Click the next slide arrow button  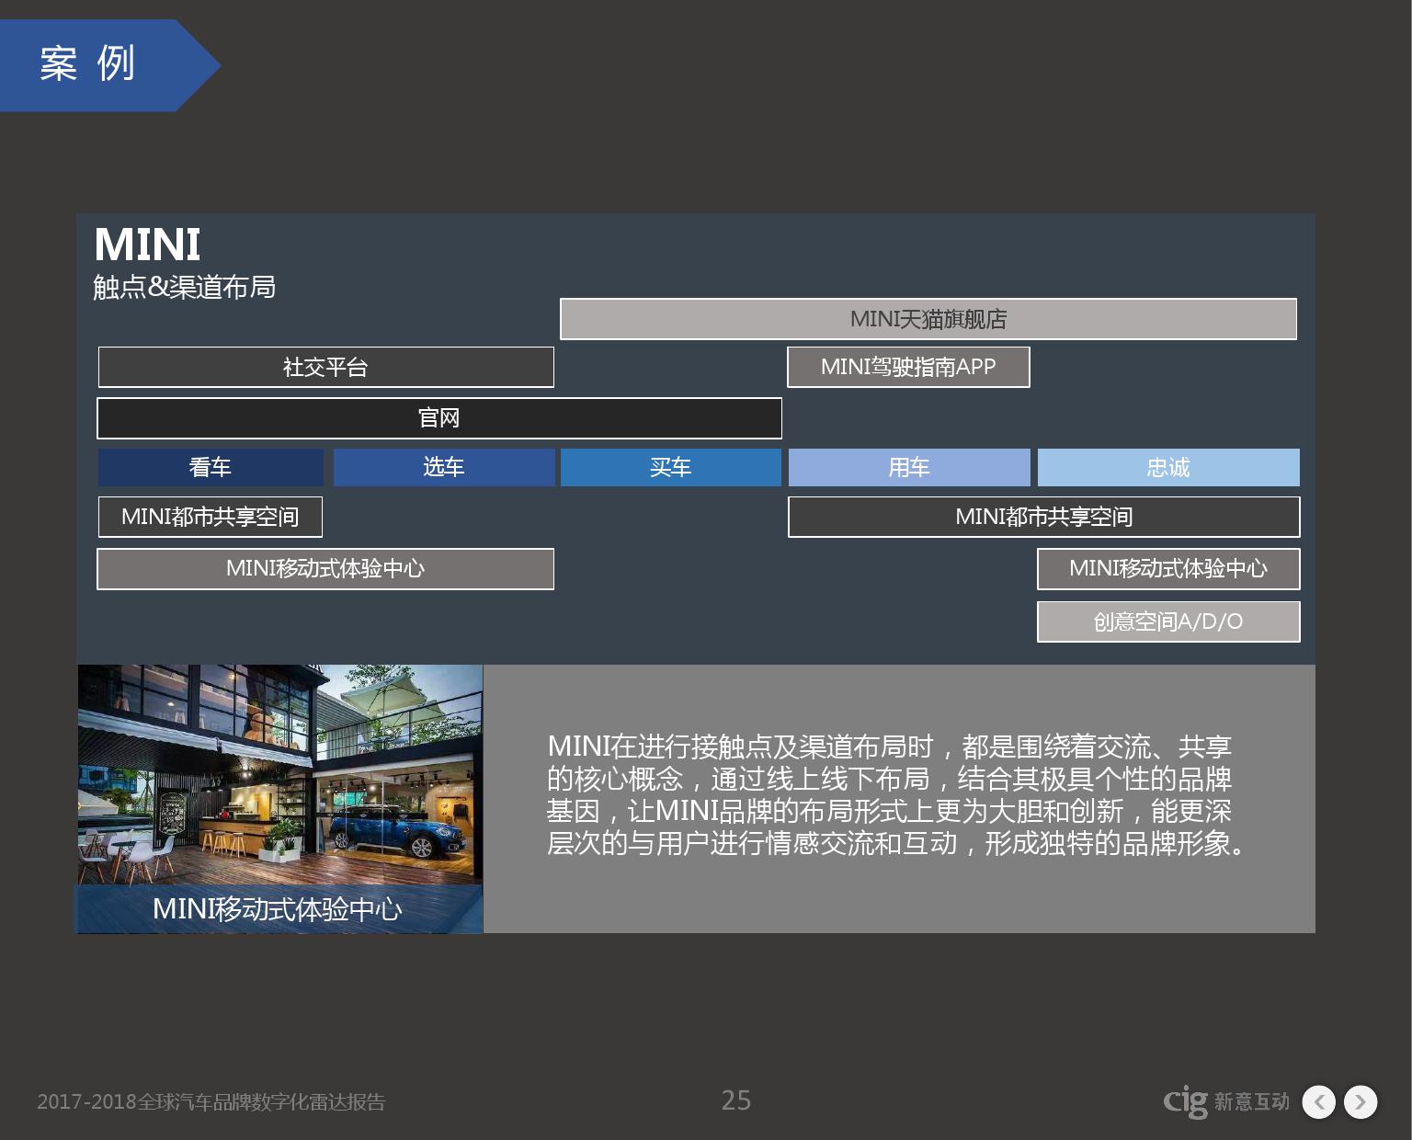[x=1361, y=1101]
